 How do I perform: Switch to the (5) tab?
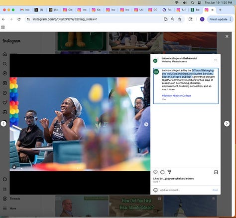53,10
